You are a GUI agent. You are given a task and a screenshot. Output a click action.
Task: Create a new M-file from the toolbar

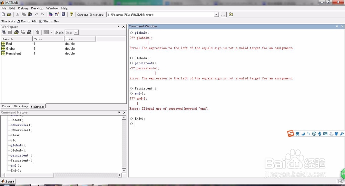coord(3,14)
